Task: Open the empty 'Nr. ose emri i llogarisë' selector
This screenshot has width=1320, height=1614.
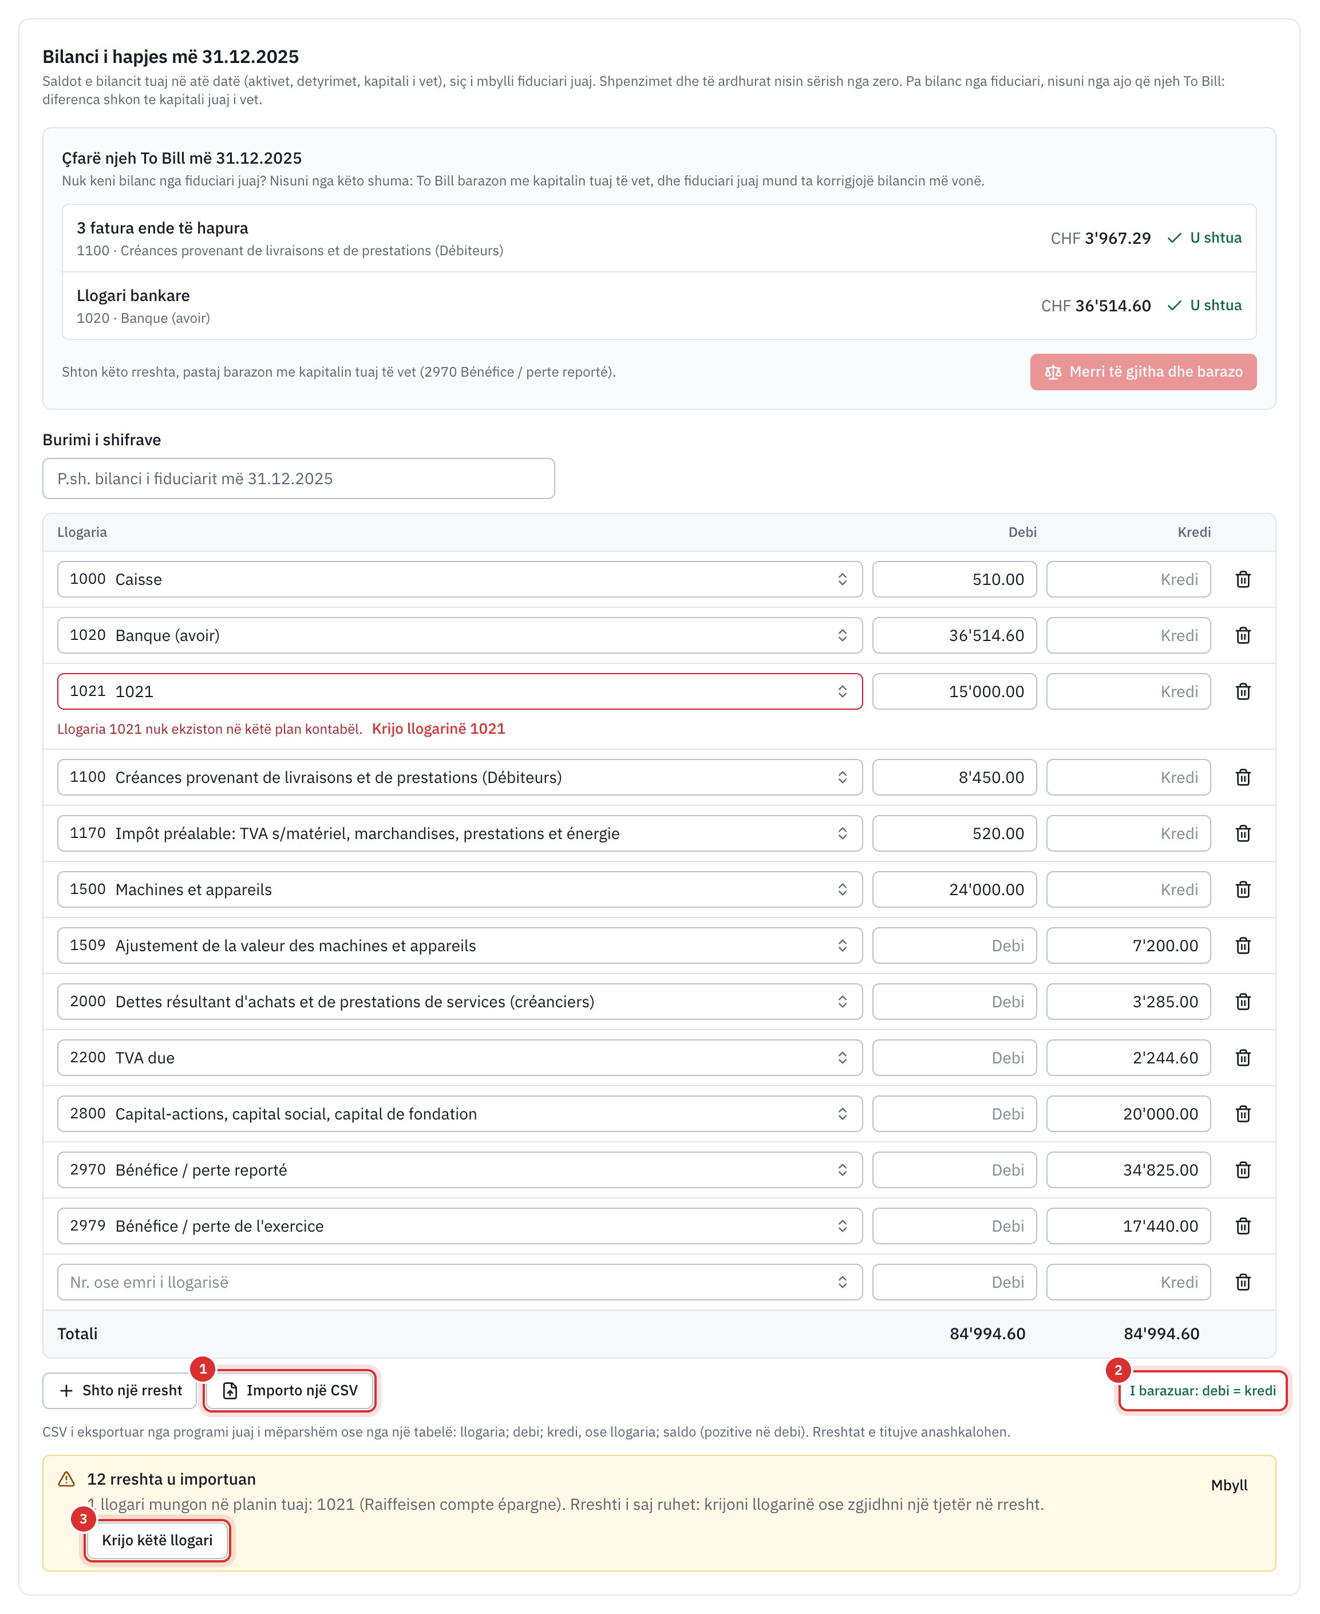Action: point(459,1283)
